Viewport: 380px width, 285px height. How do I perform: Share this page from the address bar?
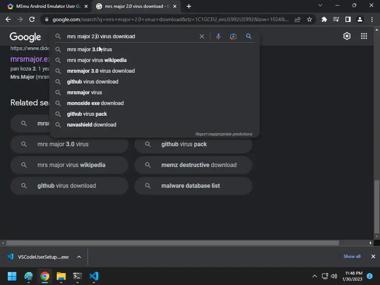click(x=298, y=19)
